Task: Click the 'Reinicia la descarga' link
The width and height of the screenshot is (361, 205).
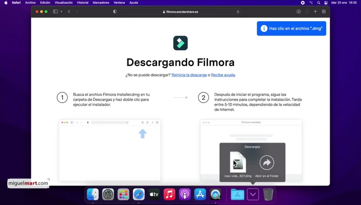Action: 189,75
